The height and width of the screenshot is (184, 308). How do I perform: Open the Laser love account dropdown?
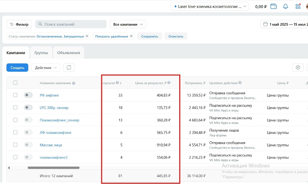click(210, 7)
